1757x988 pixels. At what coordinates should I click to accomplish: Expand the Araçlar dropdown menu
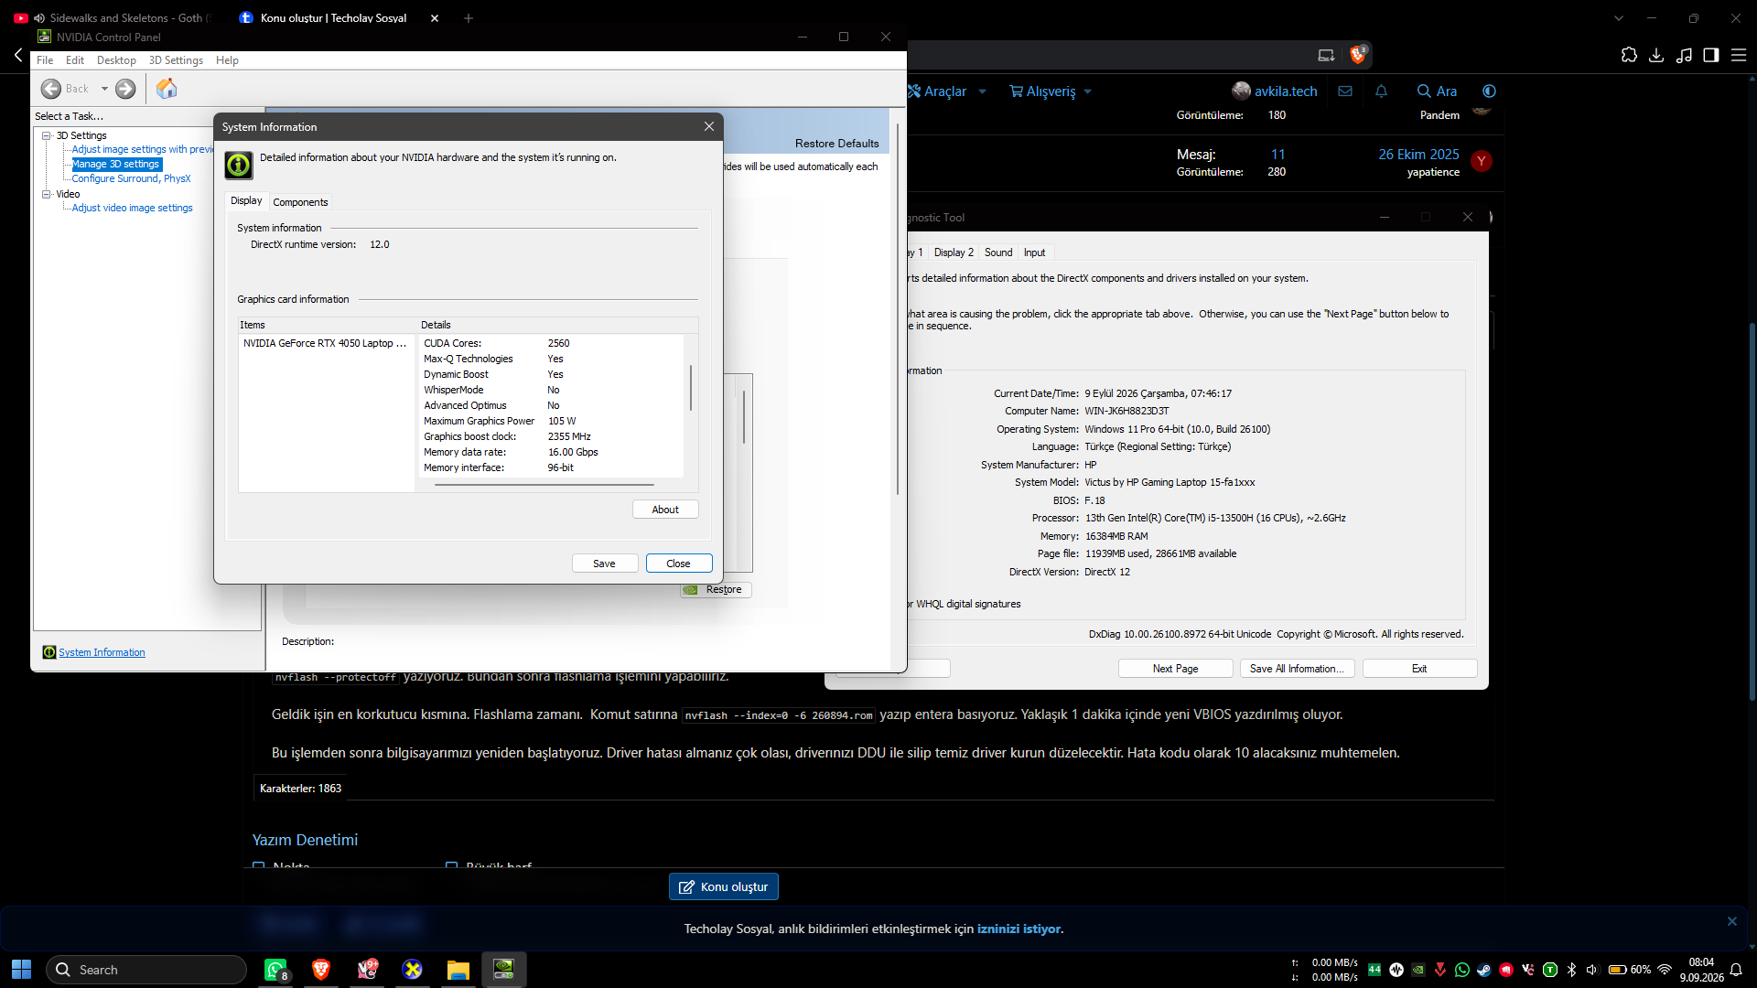(x=982, y=91)
